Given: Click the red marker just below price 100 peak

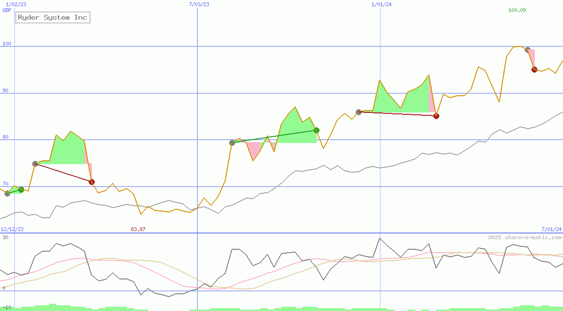Looking at the screenshot, I should coord(534,69).
